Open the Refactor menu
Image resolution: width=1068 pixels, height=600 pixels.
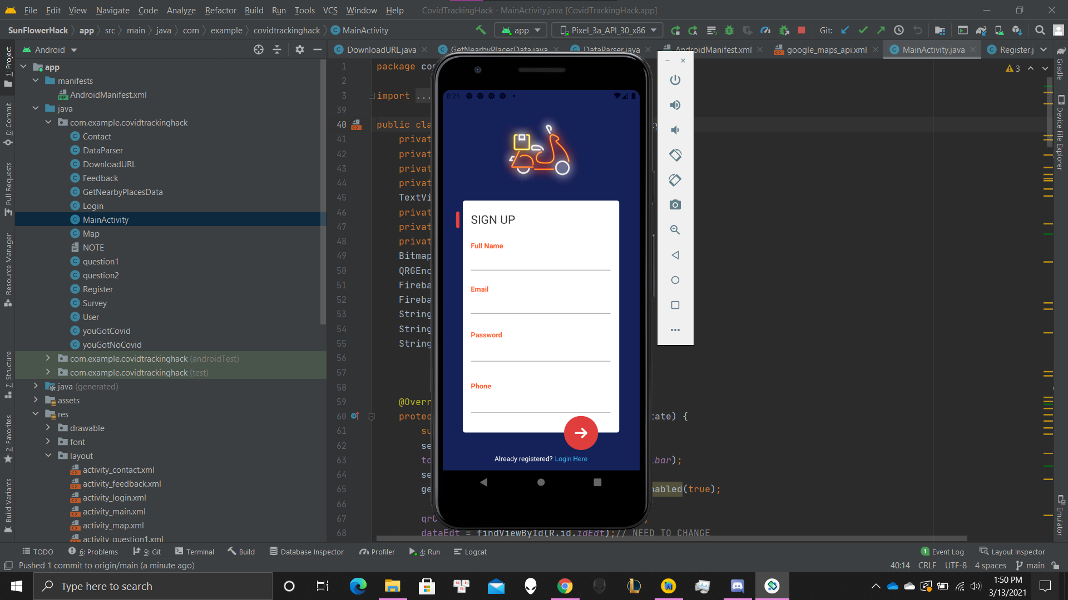pos(220,10)
